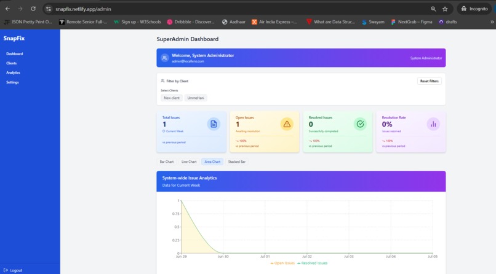Open the Swayam bookmark
496x274 pixels.
[373, 22]
